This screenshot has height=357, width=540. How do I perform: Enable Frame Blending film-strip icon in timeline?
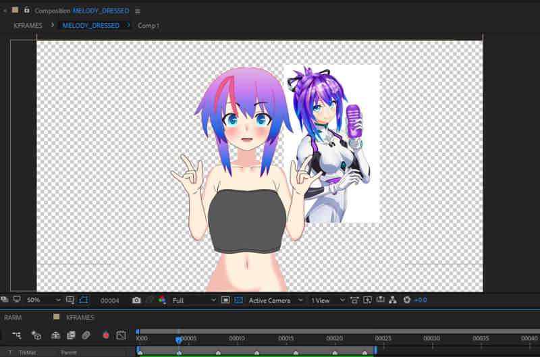click(x=71, y=335)
